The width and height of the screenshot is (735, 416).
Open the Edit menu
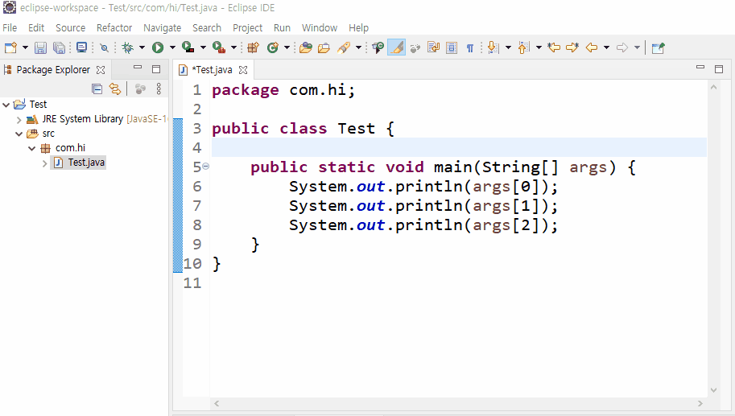(x=36, y=27)
